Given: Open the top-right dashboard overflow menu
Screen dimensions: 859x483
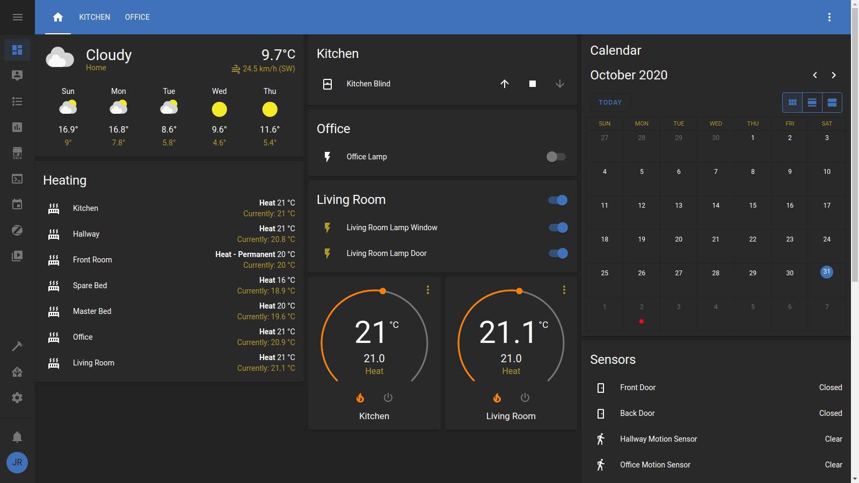Looking at the screenshot, I should [x=829, y=17].
